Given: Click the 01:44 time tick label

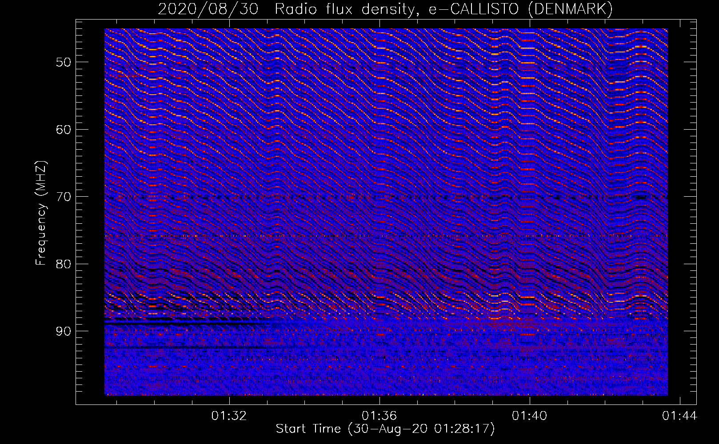Looking at the screenshot, I should pos(679,416).
